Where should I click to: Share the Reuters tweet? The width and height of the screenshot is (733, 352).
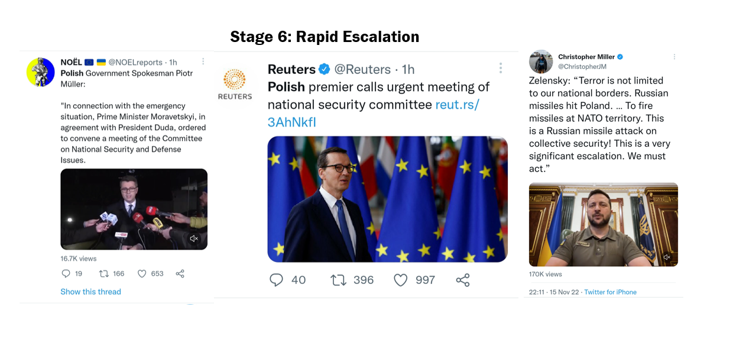(x=463, y=280)
